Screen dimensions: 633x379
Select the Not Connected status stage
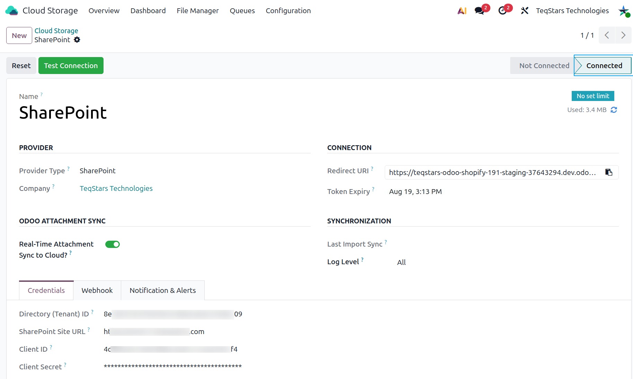pos(542,66)
